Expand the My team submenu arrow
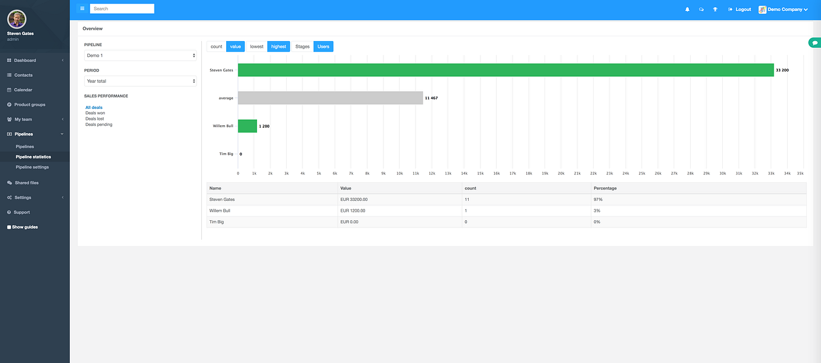This screenshot has height=363, width=821. pyautogui.click(x=62, y=119)
